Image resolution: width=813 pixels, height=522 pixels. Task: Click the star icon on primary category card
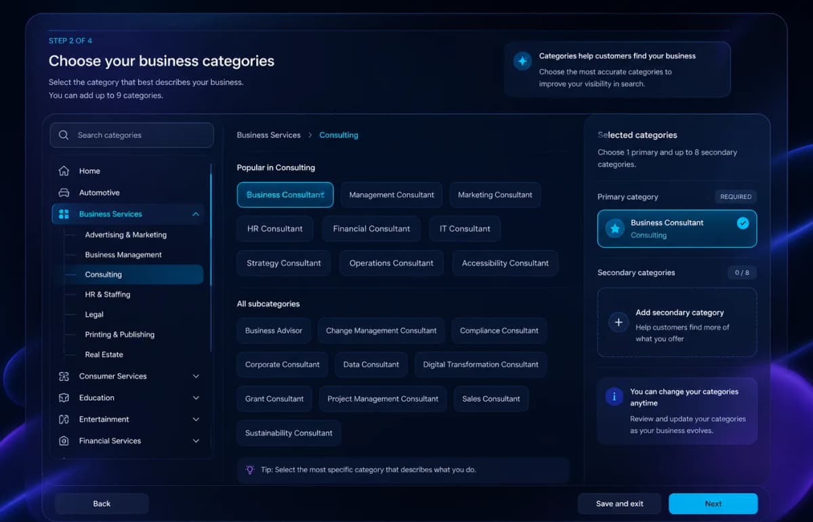click(x=615, y=229)
